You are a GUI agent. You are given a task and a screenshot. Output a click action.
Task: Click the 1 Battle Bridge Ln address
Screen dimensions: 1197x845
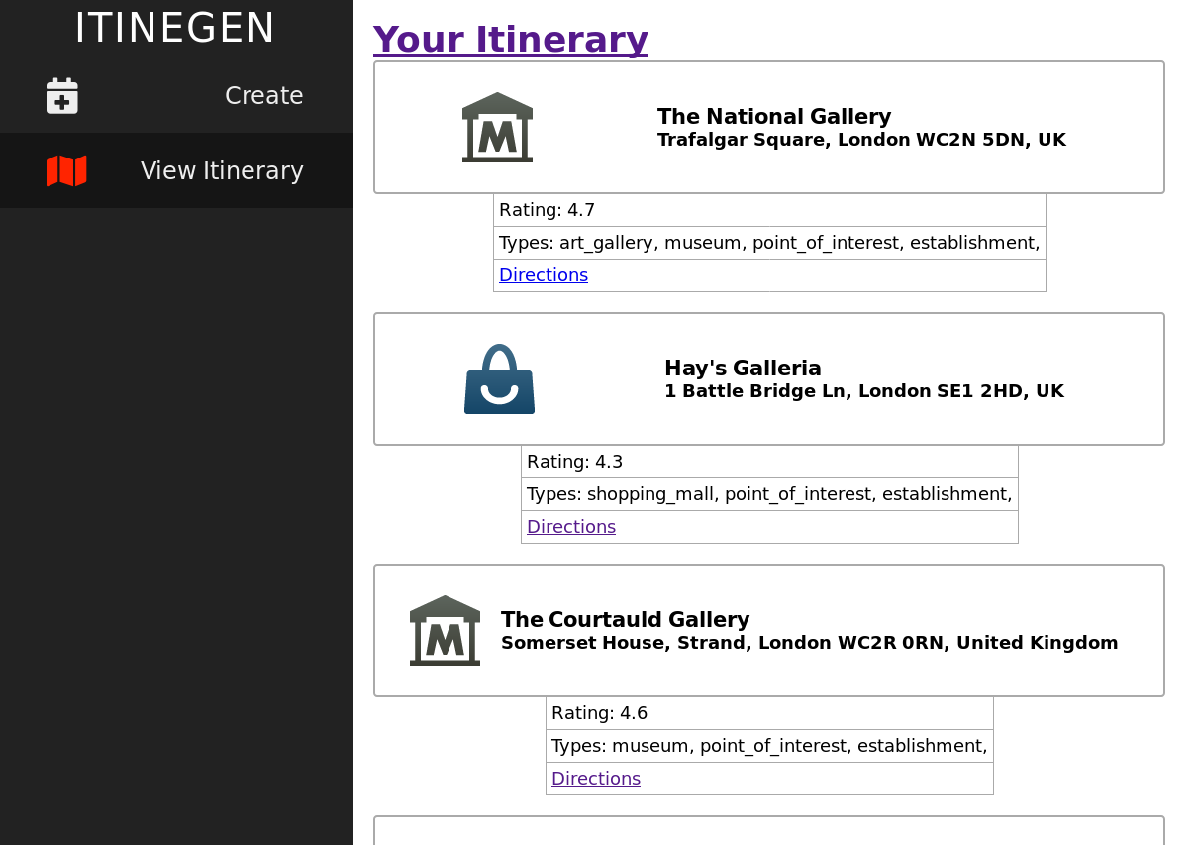point(864,391)
